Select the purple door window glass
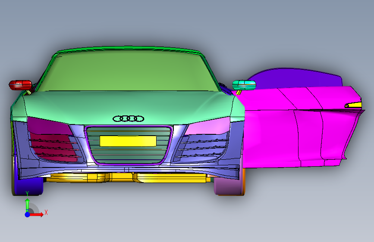The width and height of the screenshot is (374, 242). click(296, 78)
